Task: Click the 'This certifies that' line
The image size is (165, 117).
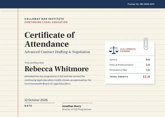Action: (x=34, y=63)
